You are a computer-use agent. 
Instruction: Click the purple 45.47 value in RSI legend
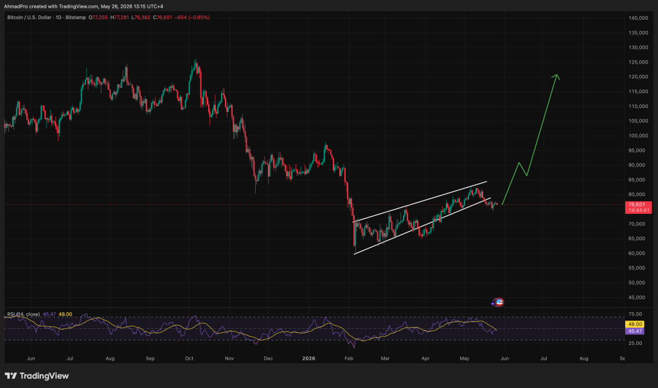point(49,314)
